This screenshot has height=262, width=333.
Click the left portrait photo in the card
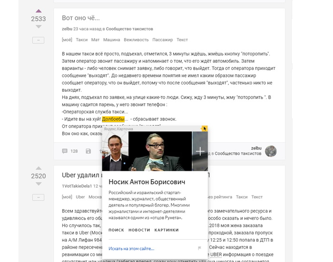point(115,151)
